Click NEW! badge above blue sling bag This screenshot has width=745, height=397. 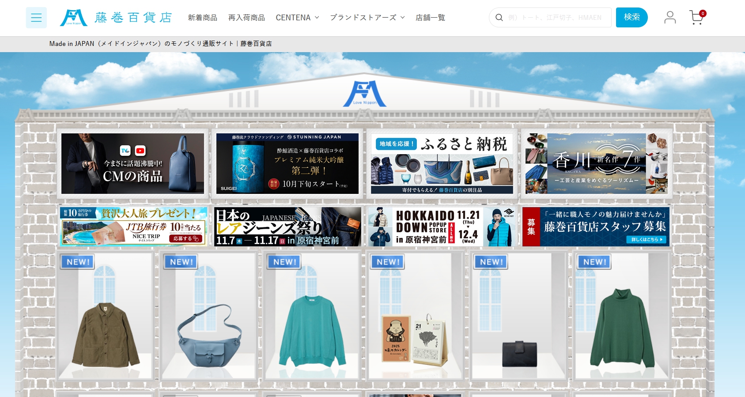[x=181, y=262]
